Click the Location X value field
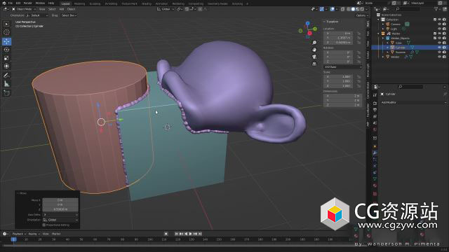The width and height of the screenshot is (449, 252). tap(338, 34)
